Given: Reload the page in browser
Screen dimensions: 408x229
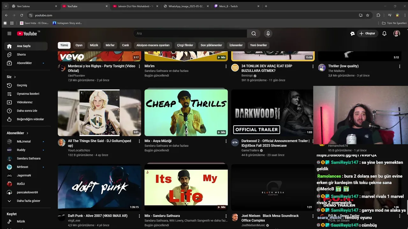Looking at the screenshot, I should coord(22,15).
